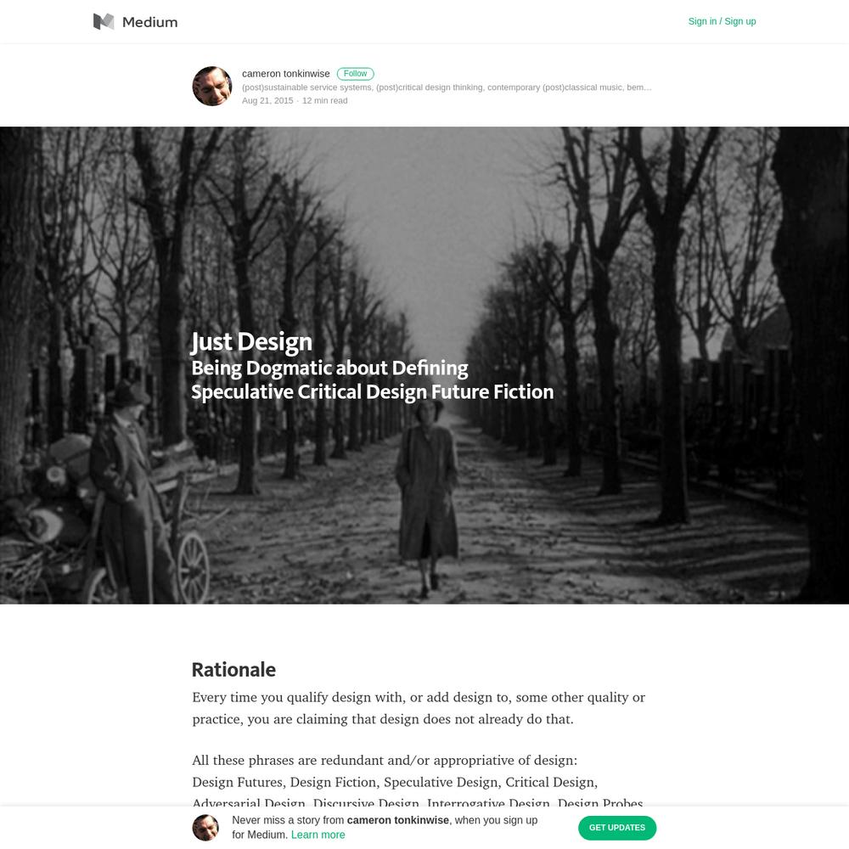Open cameron tonkinwise author name link

pyautogui.click(x=285, y=74)
